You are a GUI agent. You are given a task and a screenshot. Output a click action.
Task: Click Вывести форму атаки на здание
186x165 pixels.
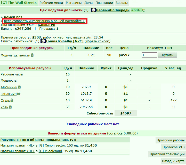pyautogui.click(x=77, y=133)
